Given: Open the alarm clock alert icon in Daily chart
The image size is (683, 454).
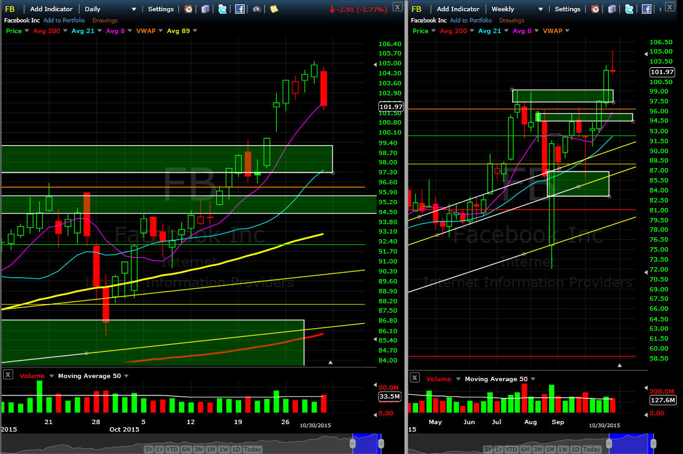Looking at the screenshot, I should pos(189,9).
